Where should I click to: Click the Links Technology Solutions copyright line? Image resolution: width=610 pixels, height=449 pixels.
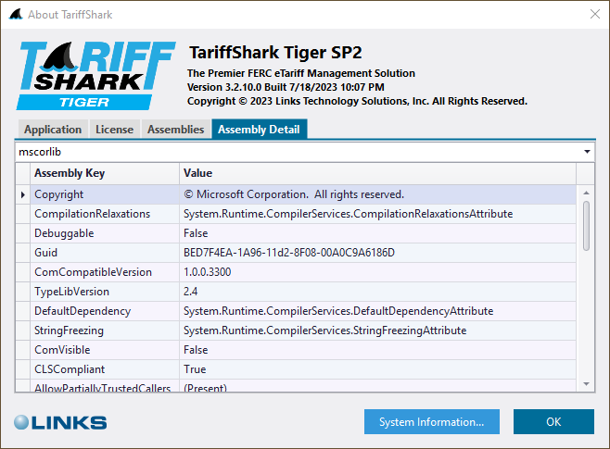click(357, 101)
